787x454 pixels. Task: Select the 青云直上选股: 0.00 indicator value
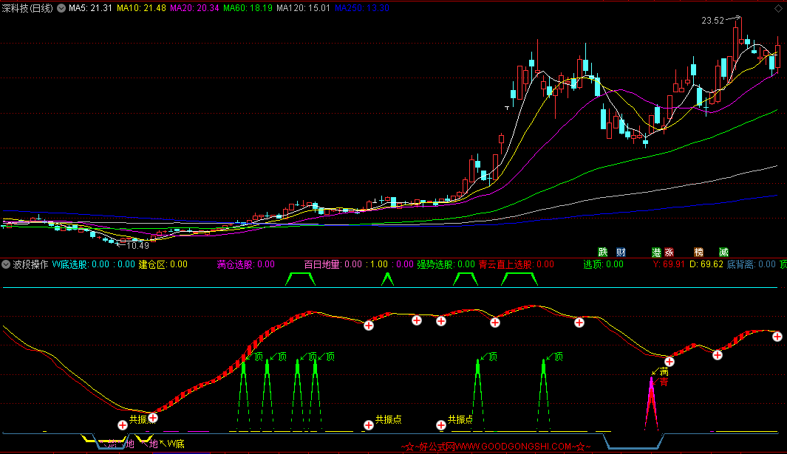point(517,264)
